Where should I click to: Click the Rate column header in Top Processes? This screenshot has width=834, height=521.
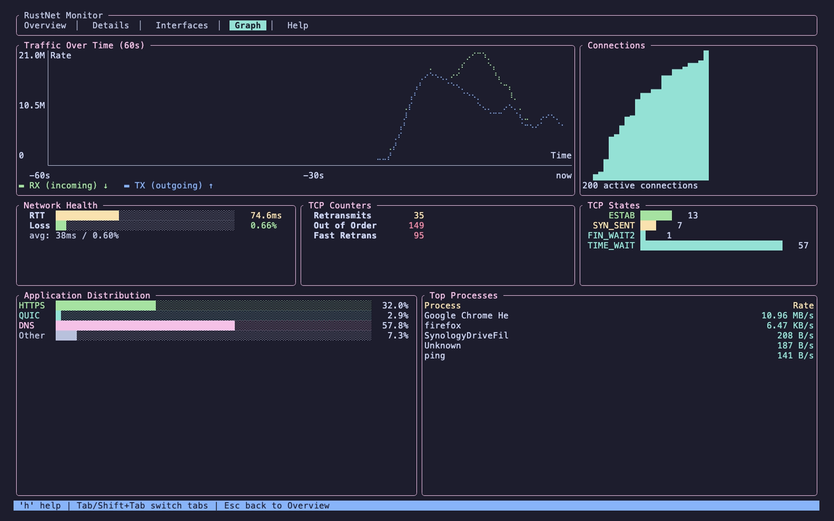click(x=803, y=306)
